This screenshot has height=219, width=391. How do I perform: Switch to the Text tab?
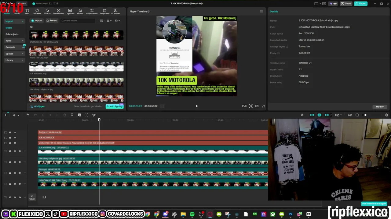(x=27, y=12)
